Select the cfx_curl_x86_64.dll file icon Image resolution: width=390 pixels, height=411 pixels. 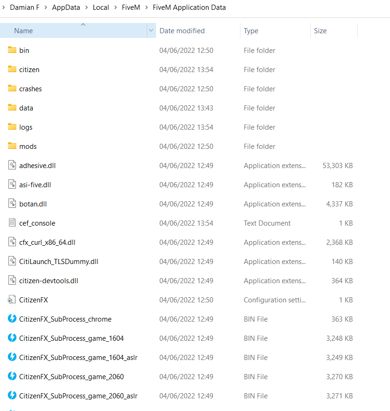[12, 242]
